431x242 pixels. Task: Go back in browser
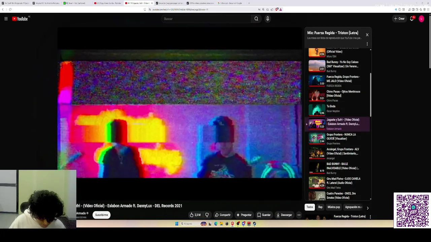[x=3, y=9]
